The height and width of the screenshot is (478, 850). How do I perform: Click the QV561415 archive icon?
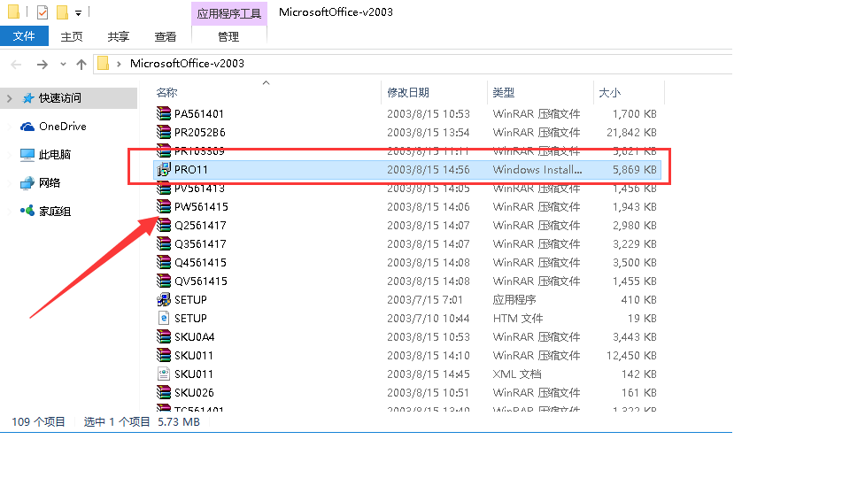[x=164, y=281]
